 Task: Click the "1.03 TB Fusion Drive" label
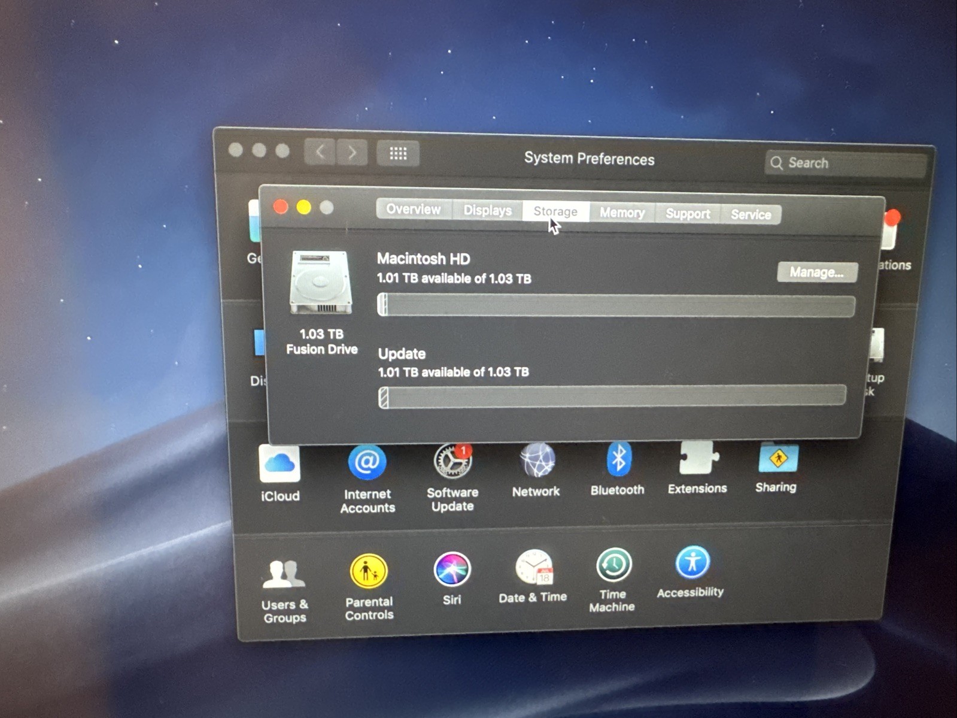[x=321, y=341]
